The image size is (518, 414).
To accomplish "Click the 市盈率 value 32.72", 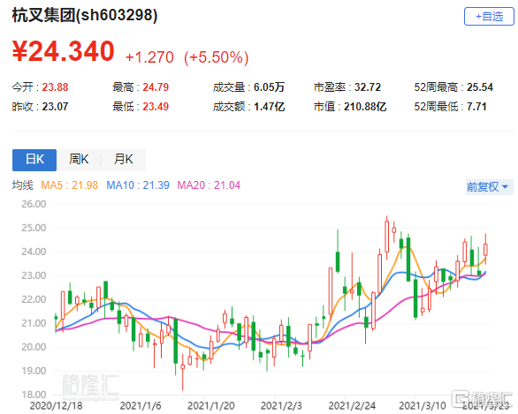I will click(x=368, y=87).
